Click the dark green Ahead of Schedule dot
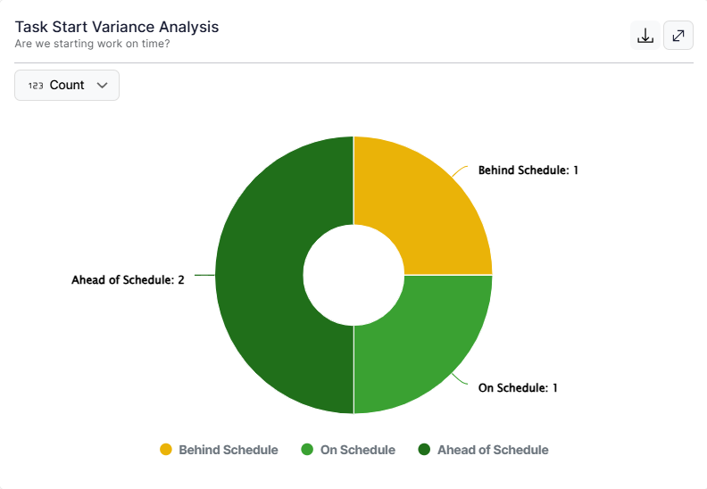This screenshot has height=489, width=707. [x=424, y=450]
